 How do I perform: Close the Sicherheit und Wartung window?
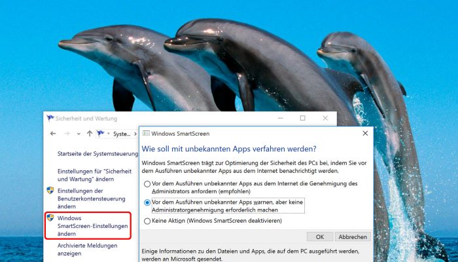325,118
